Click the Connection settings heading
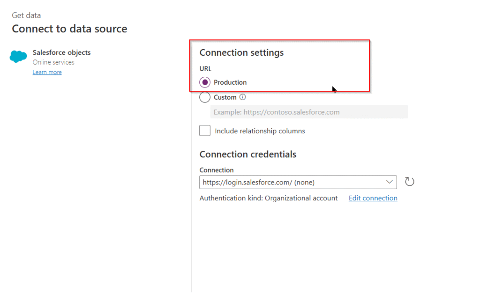 tap(241, 52)
